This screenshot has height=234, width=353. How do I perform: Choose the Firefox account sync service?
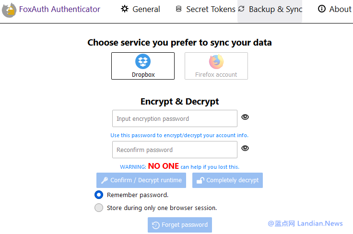pyautogui.click(x=216, y=66)
